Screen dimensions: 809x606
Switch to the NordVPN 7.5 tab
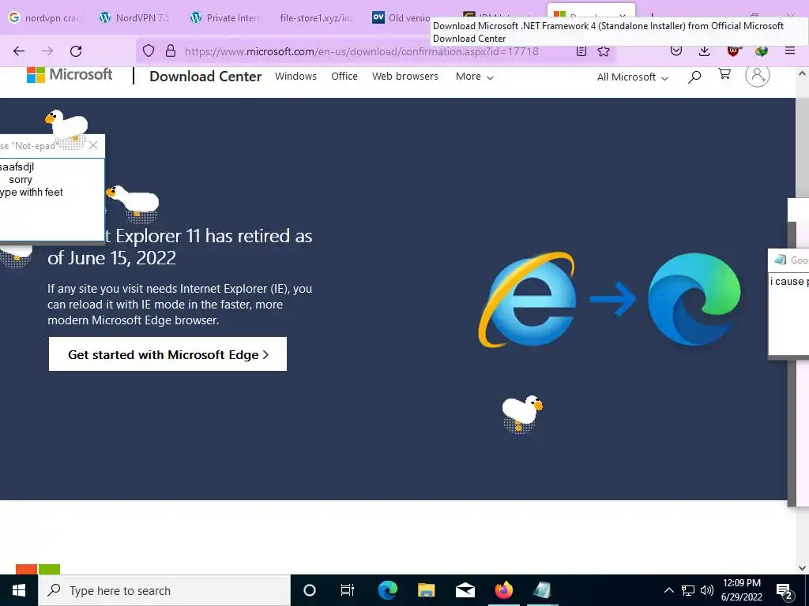point(134,18)
